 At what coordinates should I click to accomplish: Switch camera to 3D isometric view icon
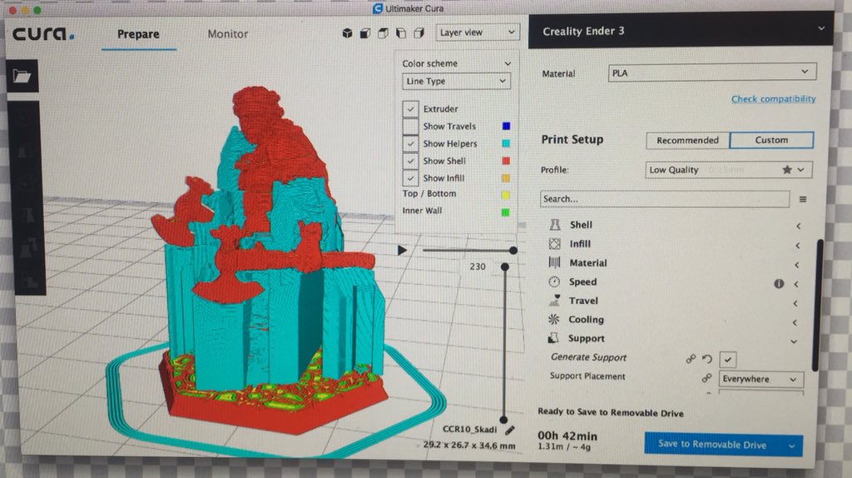(x=347, y=33)
